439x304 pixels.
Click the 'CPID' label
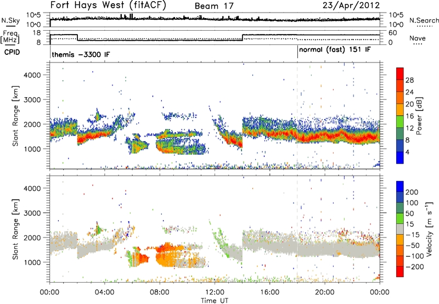click(x=12, y=52)
